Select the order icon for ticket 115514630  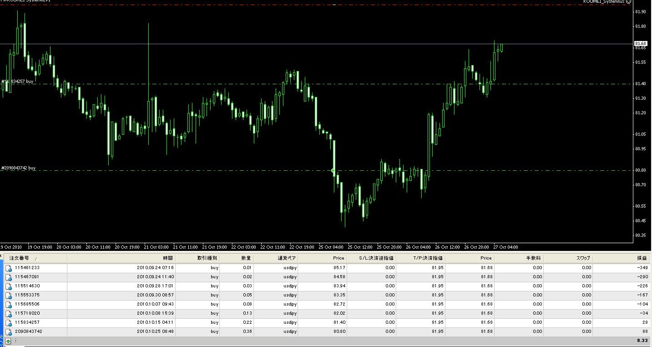pos(8,286)
